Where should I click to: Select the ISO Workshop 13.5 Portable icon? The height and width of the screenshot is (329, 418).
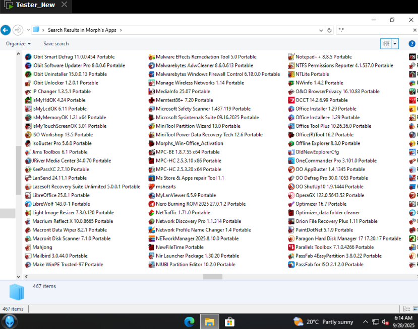click(x=28, y=135)
